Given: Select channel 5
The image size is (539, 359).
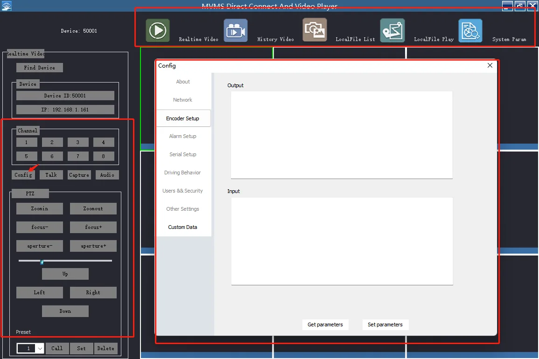Looking at the screenshot, I should click(27, 156).
